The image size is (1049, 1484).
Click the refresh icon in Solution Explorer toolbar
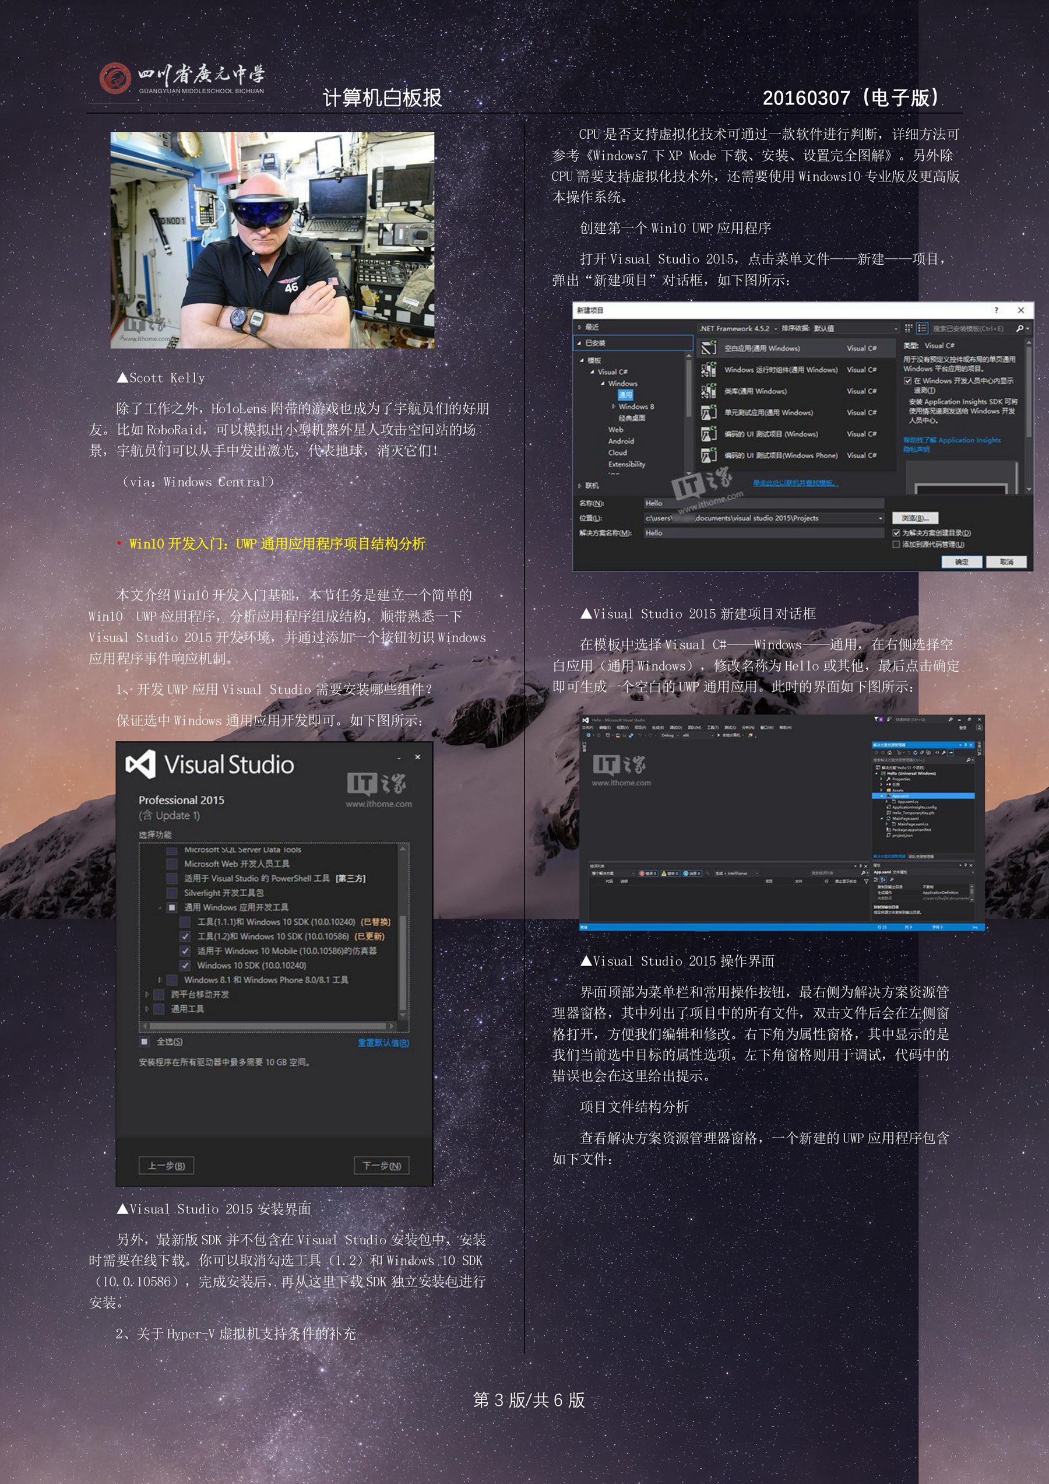916,752
